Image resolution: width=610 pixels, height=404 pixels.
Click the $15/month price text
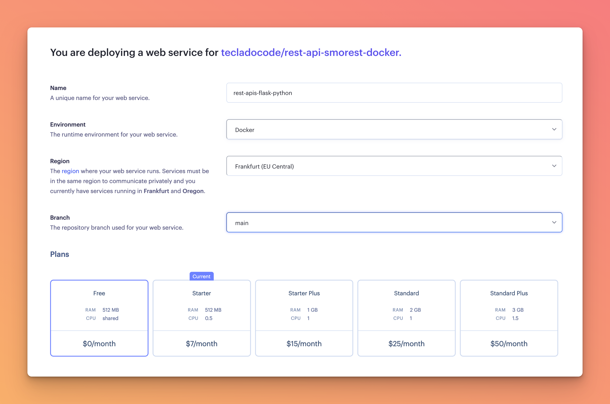(x=304, y=344)
